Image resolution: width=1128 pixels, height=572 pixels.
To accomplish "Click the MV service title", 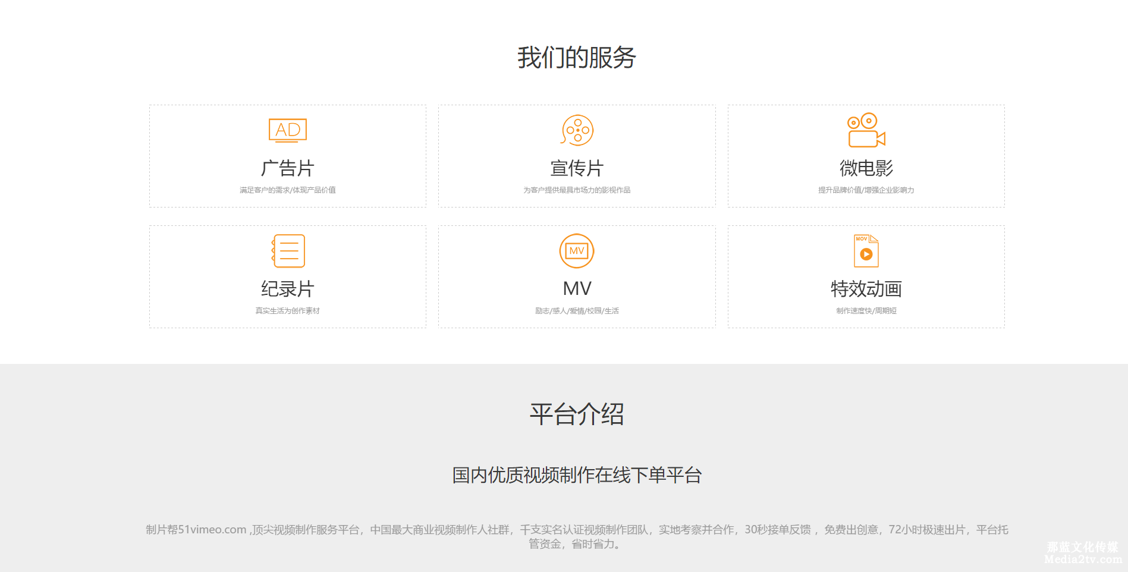I will click(576, 288).
